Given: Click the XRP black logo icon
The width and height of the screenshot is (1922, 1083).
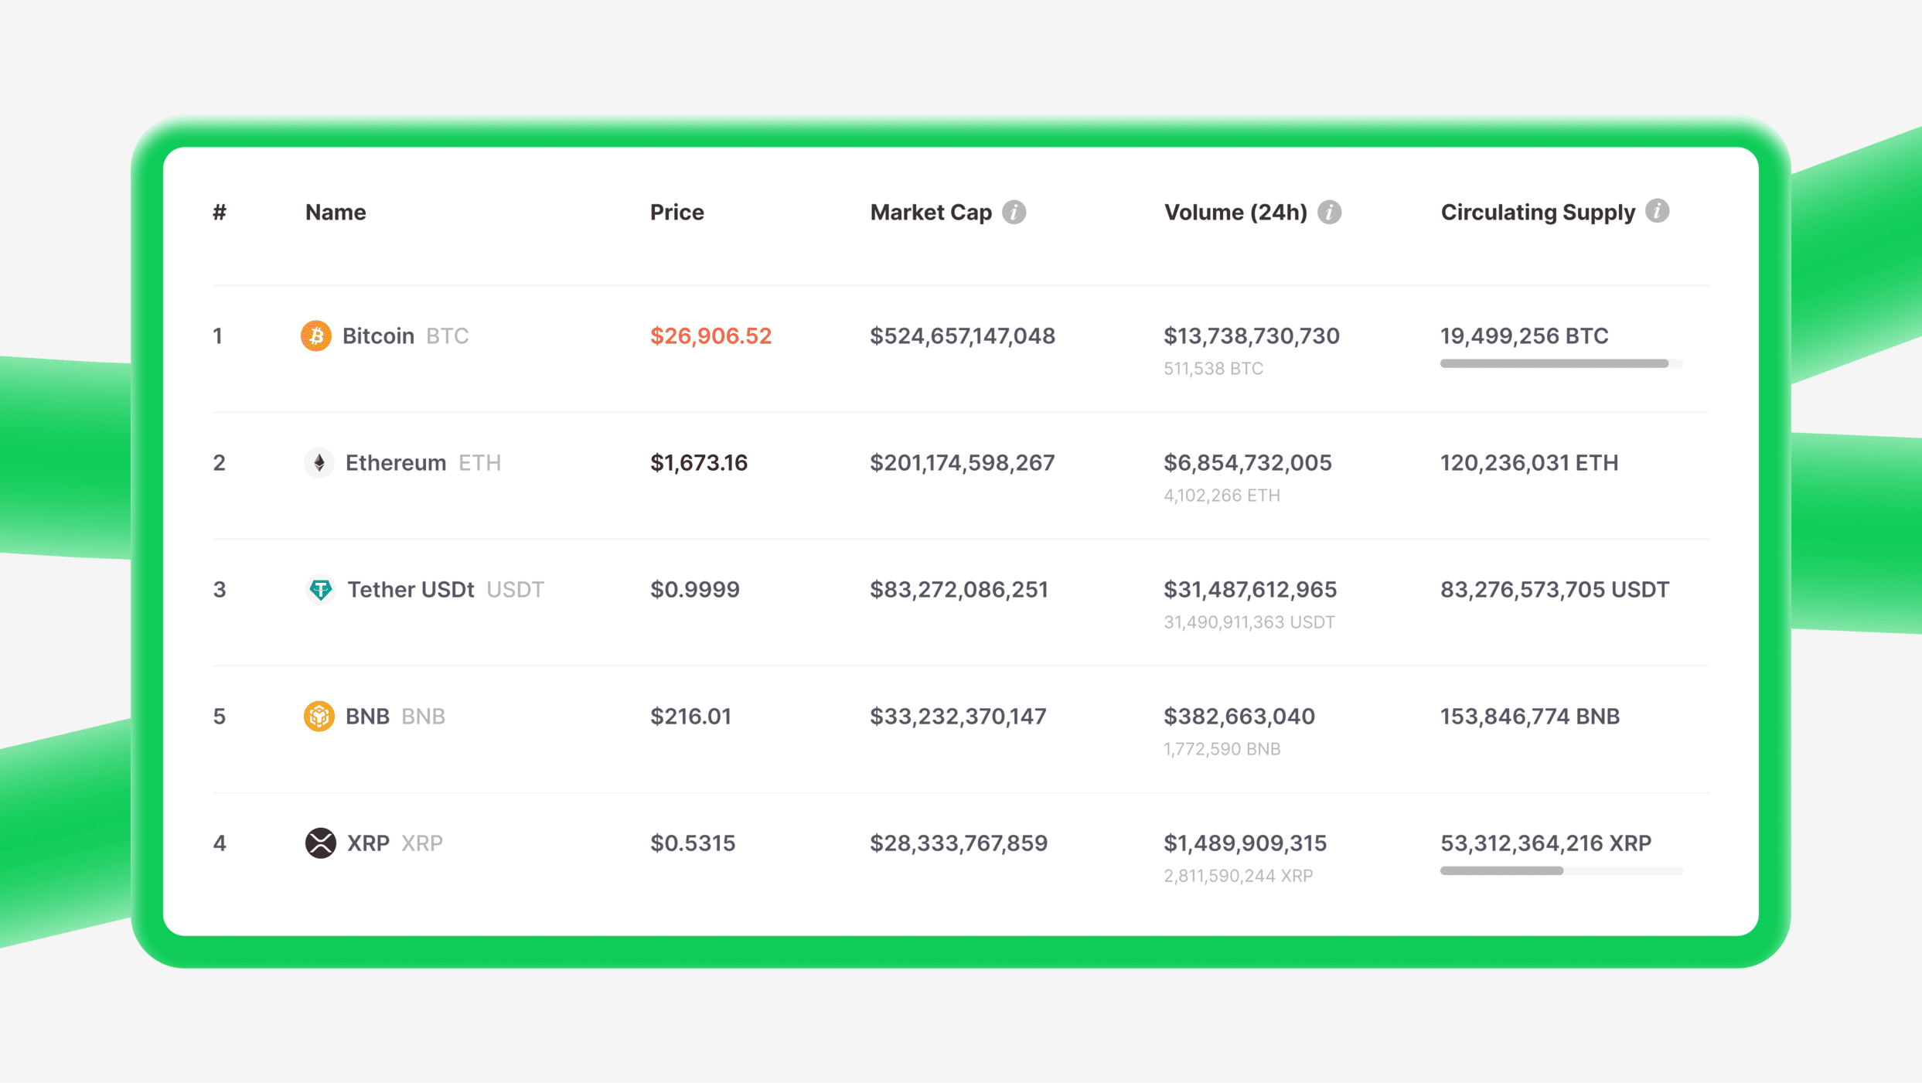Looking at the screenshot, I should (x=320, y=843).
